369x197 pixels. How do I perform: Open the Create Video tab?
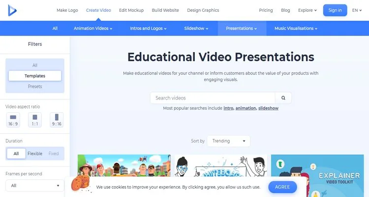point(98,10)
